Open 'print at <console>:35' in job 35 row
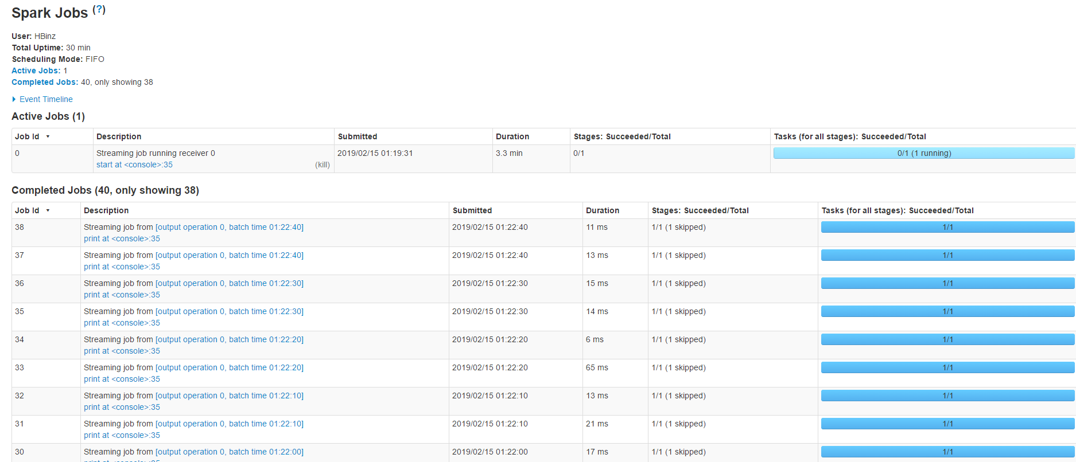The image size is (1076, 462). point(122,323)
